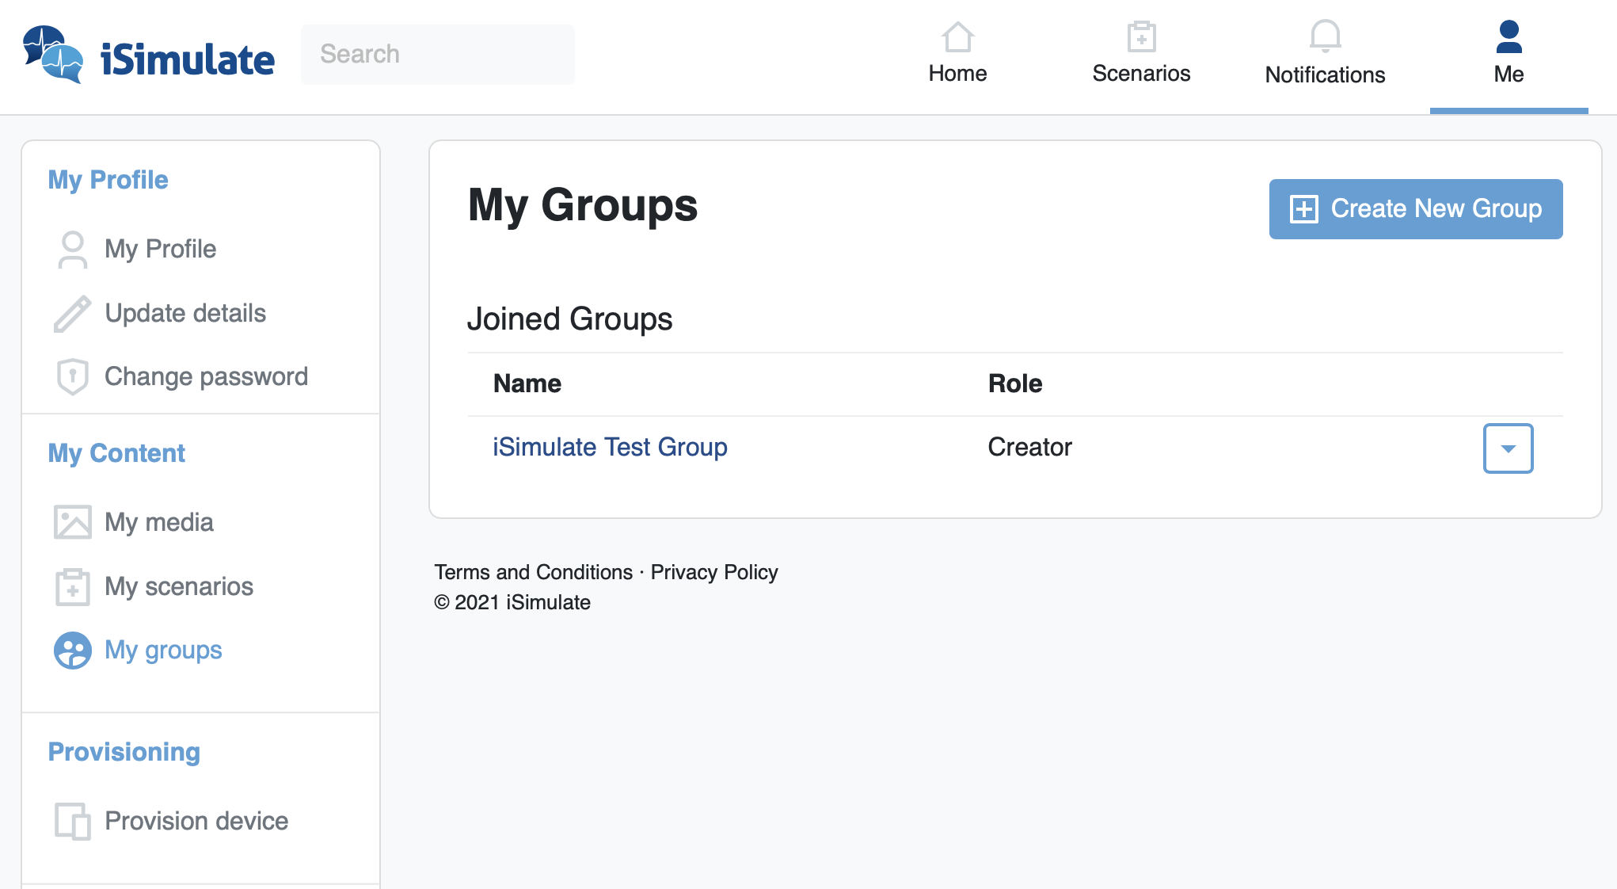Image resolution: width=1617 pixels, height=889 pixels.
Task: Select My Profile in the sidebar
Action: pos(160,249)
